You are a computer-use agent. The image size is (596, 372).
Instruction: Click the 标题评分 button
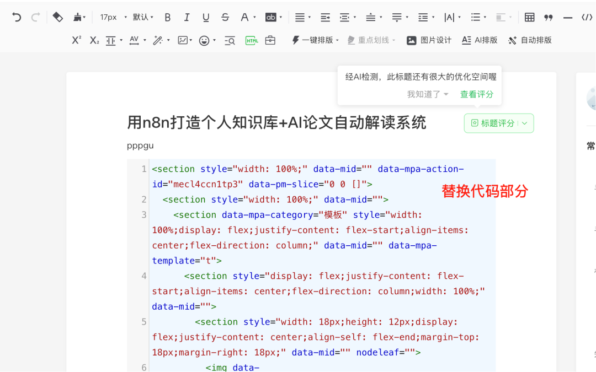point(493,123)
